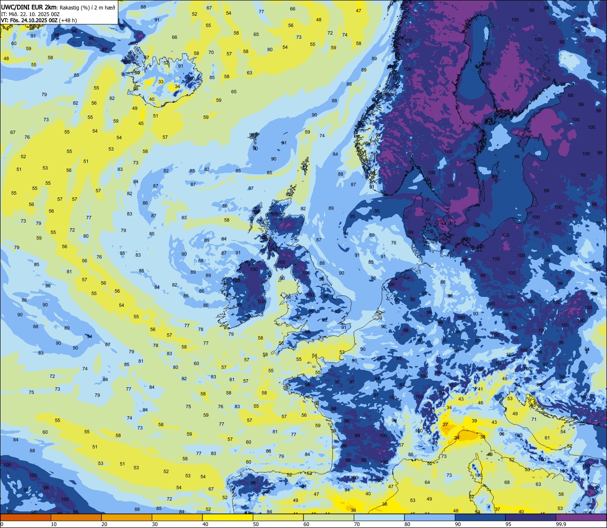
Task: Click the legend segment between 50 and 60
Action: point(278,518)
